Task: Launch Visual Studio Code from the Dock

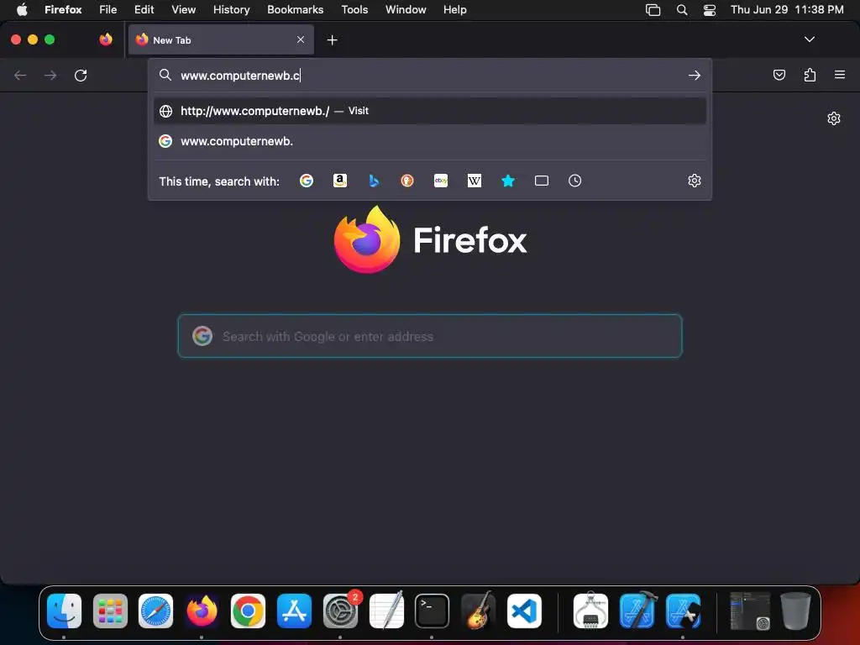Action: [x=524, y=611]
